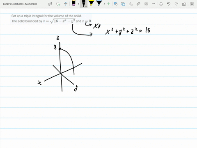197x148 pixels.
Task: Open notifications bell
Action: tap(161, 4)
